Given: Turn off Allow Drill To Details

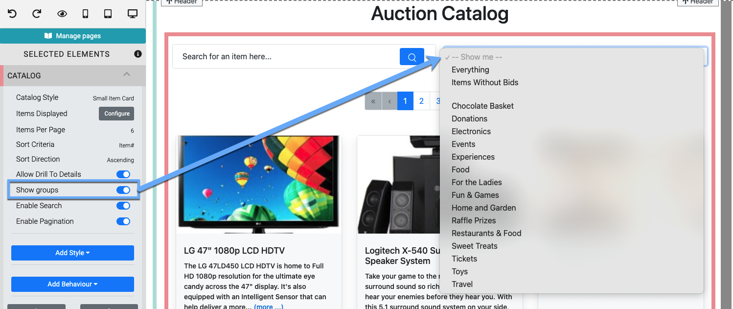Looking at the screenshot, I should (x=123, y=174).
